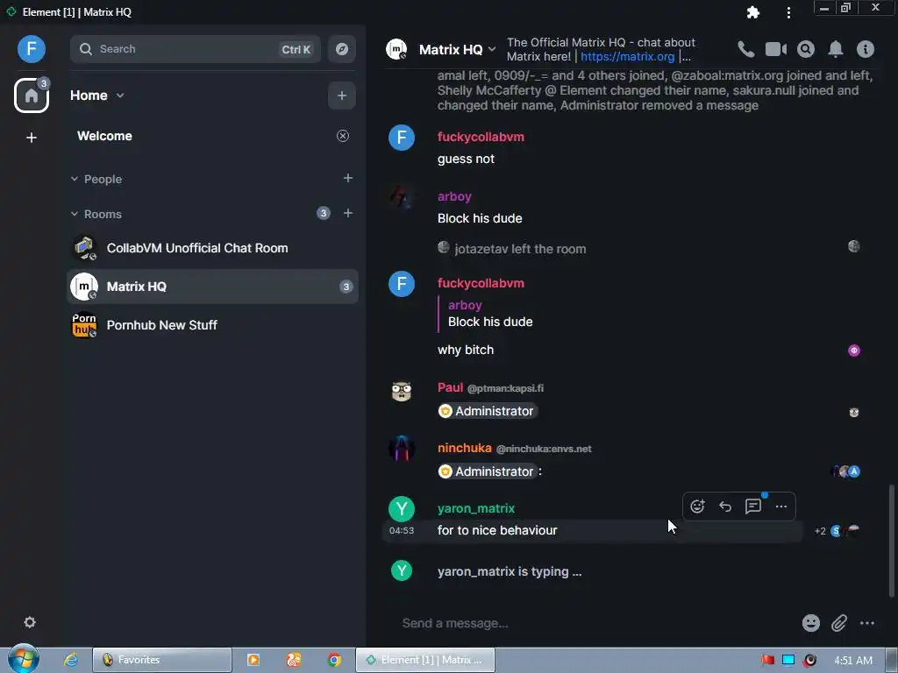Click the quoted 'Block his dude' reply
Image resolution: width=898 pixels, height=673 pixels.
pyautogui.click(x=490, y=322)
